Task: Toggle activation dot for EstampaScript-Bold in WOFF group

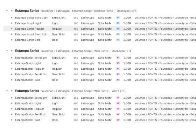Action: (x=12, y=120)
